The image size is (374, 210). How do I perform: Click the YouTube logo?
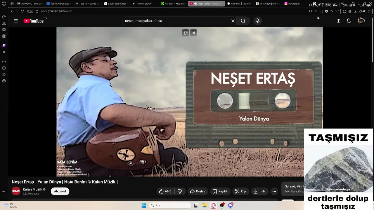tap(34, 21)
